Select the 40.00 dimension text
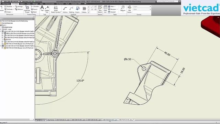 [x=167, y=54]
